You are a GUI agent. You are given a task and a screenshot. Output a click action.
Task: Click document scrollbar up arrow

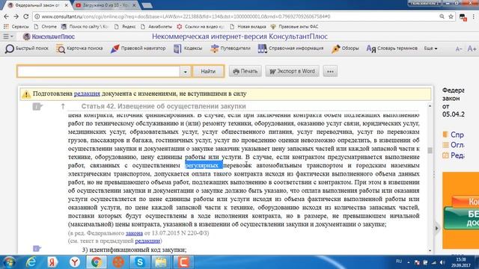430,106
